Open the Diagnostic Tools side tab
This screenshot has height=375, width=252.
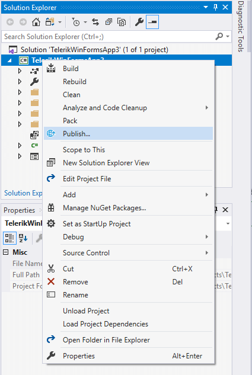pos(241,27)
